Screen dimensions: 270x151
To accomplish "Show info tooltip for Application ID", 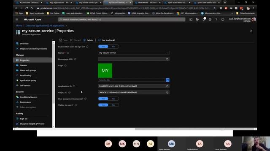I will click(x=74, y=86).
